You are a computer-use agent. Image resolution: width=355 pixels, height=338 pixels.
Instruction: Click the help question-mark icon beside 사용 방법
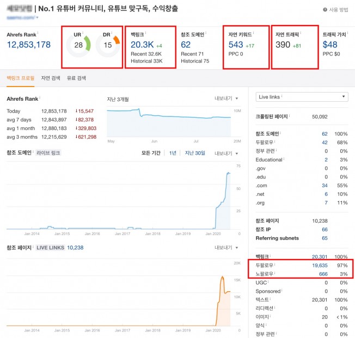325,10
